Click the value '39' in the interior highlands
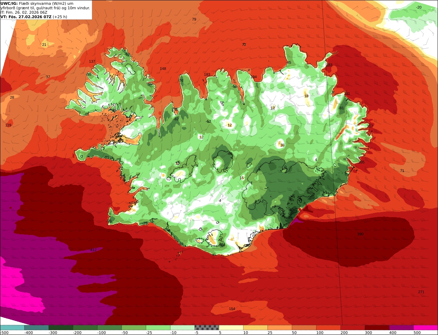This screenshot has width=438, height=335. tap(282, 146)
